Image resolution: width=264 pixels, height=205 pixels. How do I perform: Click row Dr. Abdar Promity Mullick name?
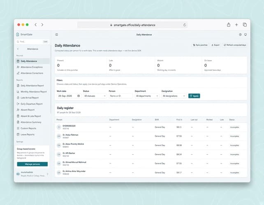coord(73,144)
